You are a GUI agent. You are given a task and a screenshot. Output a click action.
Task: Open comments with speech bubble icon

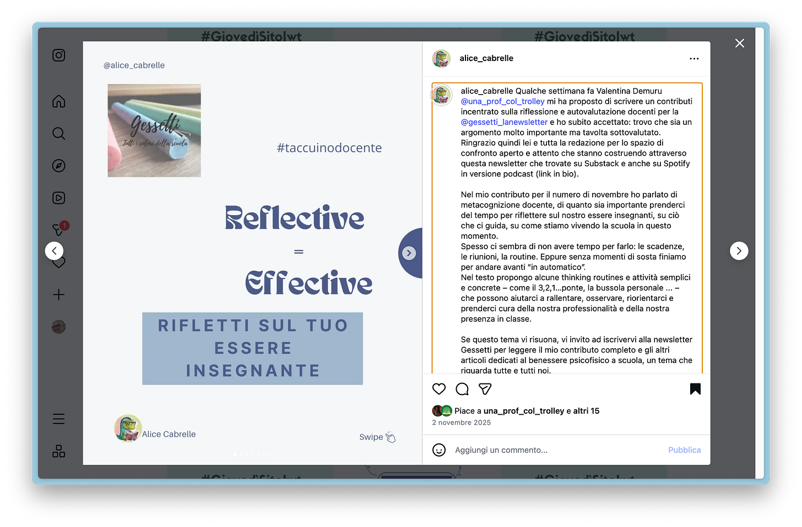coord(462,389)
